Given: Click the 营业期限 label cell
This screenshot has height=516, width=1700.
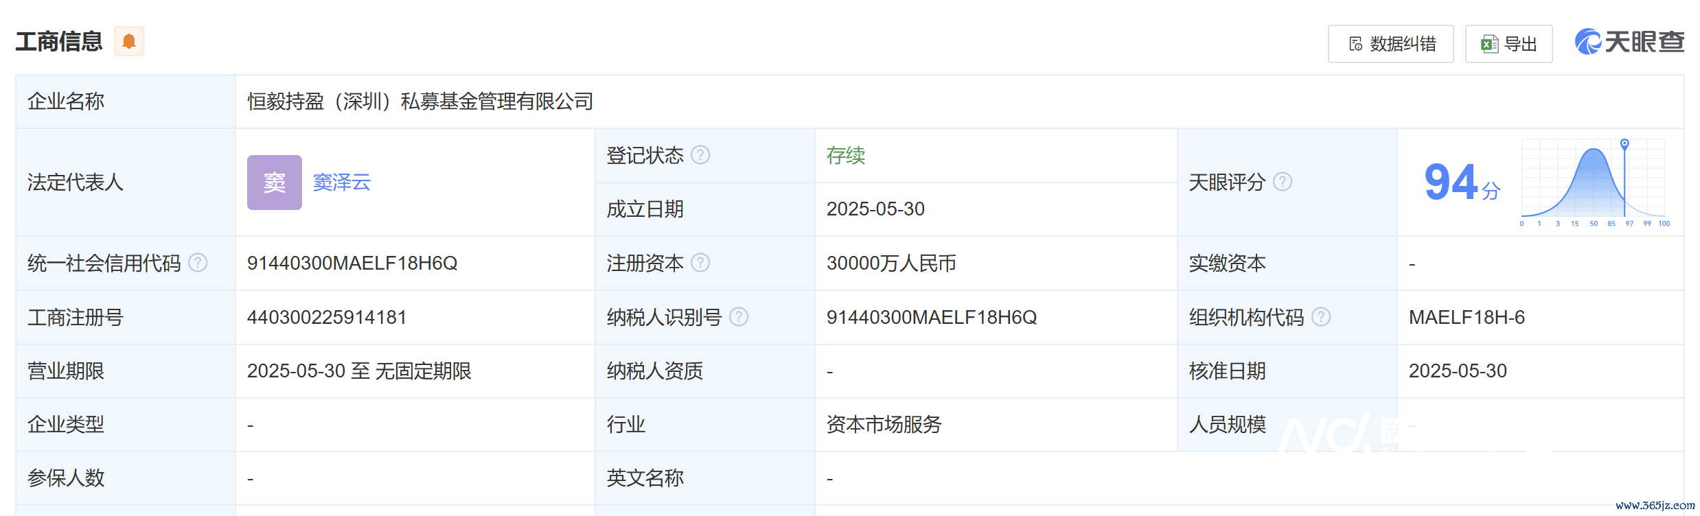Looking at the screenshot, I should point(126,371).
